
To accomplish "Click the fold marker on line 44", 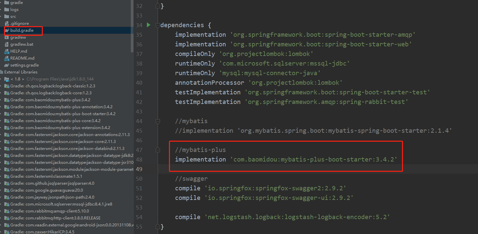I will [158, 121].
